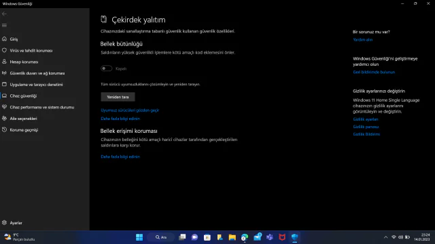The image size is (435, 244).
Task: Open Gizlilik panosu link
Action: [366, 127]
